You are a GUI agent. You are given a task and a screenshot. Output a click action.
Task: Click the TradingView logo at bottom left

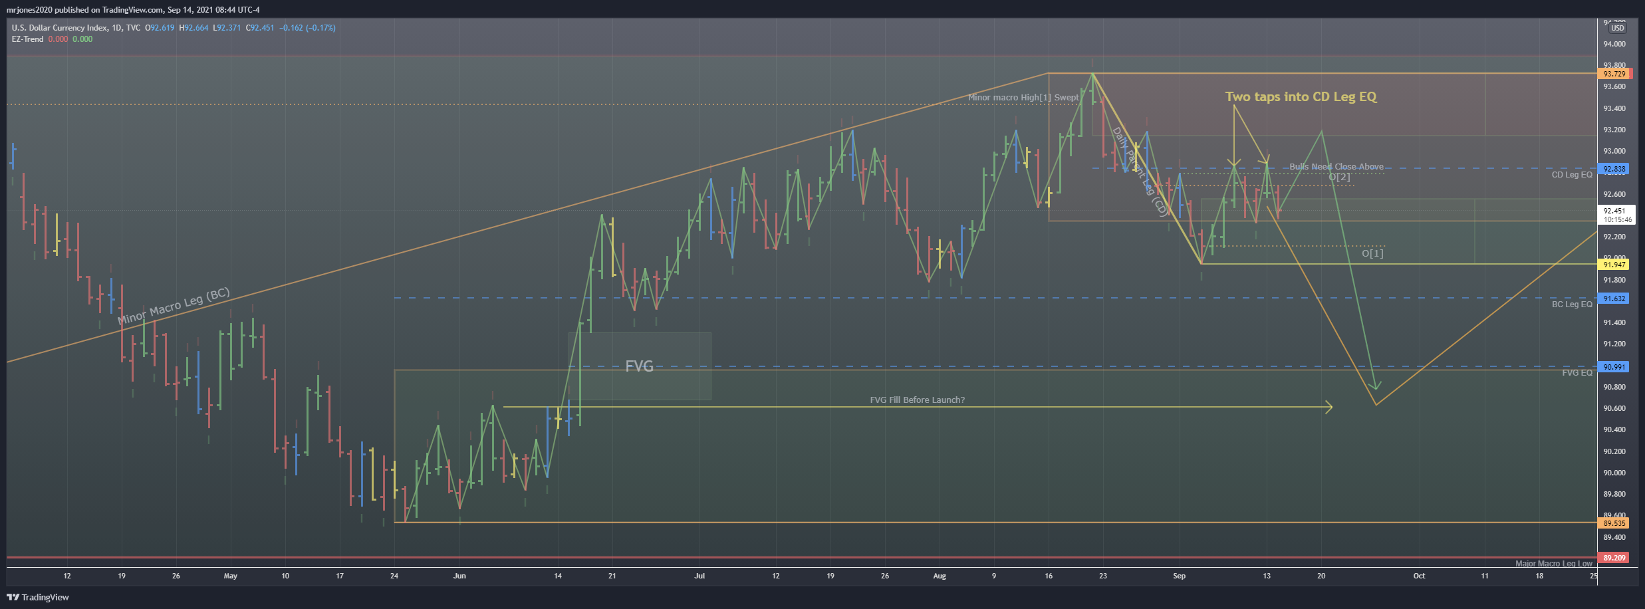(x=38, y=597)
